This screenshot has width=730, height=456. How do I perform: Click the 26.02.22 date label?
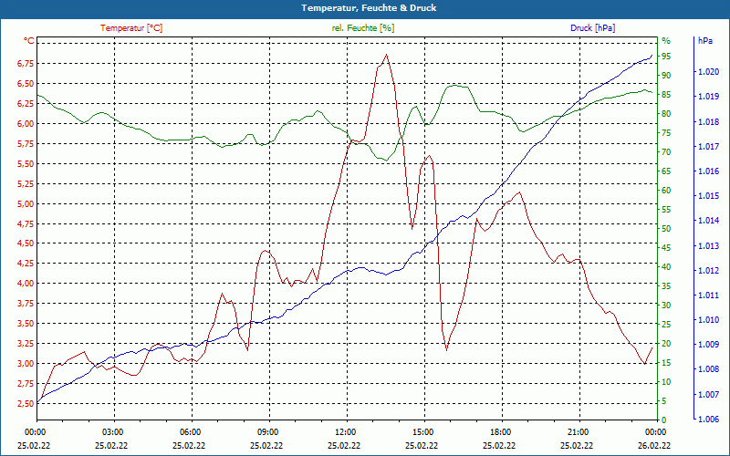pos(654,445)
